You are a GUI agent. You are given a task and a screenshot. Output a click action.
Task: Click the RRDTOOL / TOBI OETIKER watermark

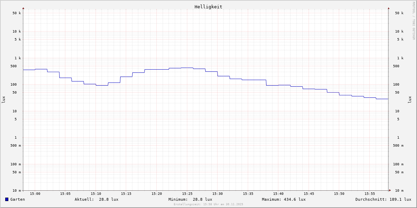414,21
